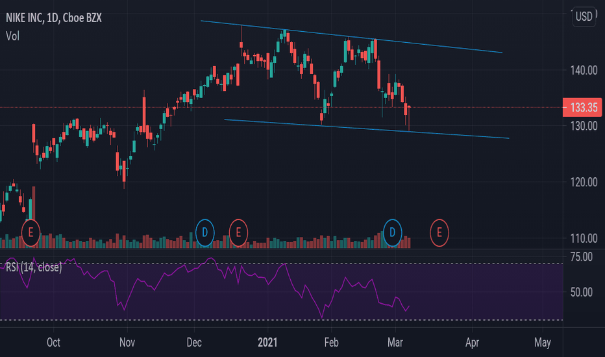Open the earnings marker in late December

click(x=238, y=233)
